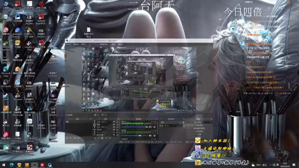299x168 pixels.
Task: Select 回收站 recycle bin icon
Action: 6,18
